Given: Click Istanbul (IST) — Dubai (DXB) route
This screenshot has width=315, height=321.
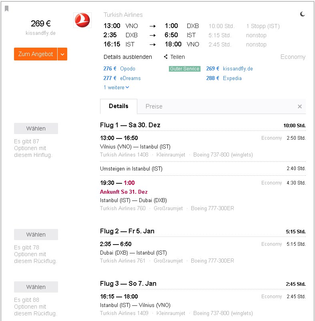Looking at the screenshot, I should (x=133, y=200).
